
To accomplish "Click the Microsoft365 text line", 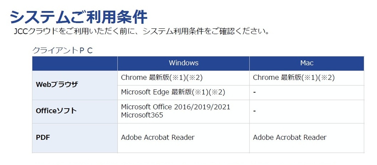I will (x=142, y=115).
